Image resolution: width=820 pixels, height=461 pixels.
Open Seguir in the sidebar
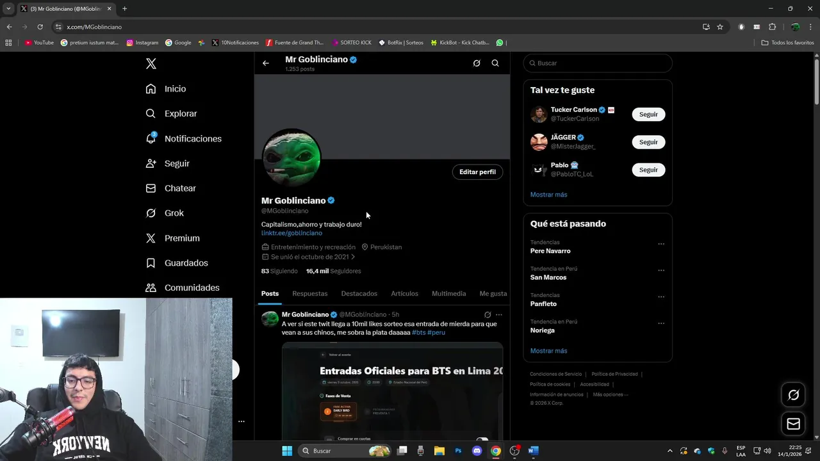[167, 163]
